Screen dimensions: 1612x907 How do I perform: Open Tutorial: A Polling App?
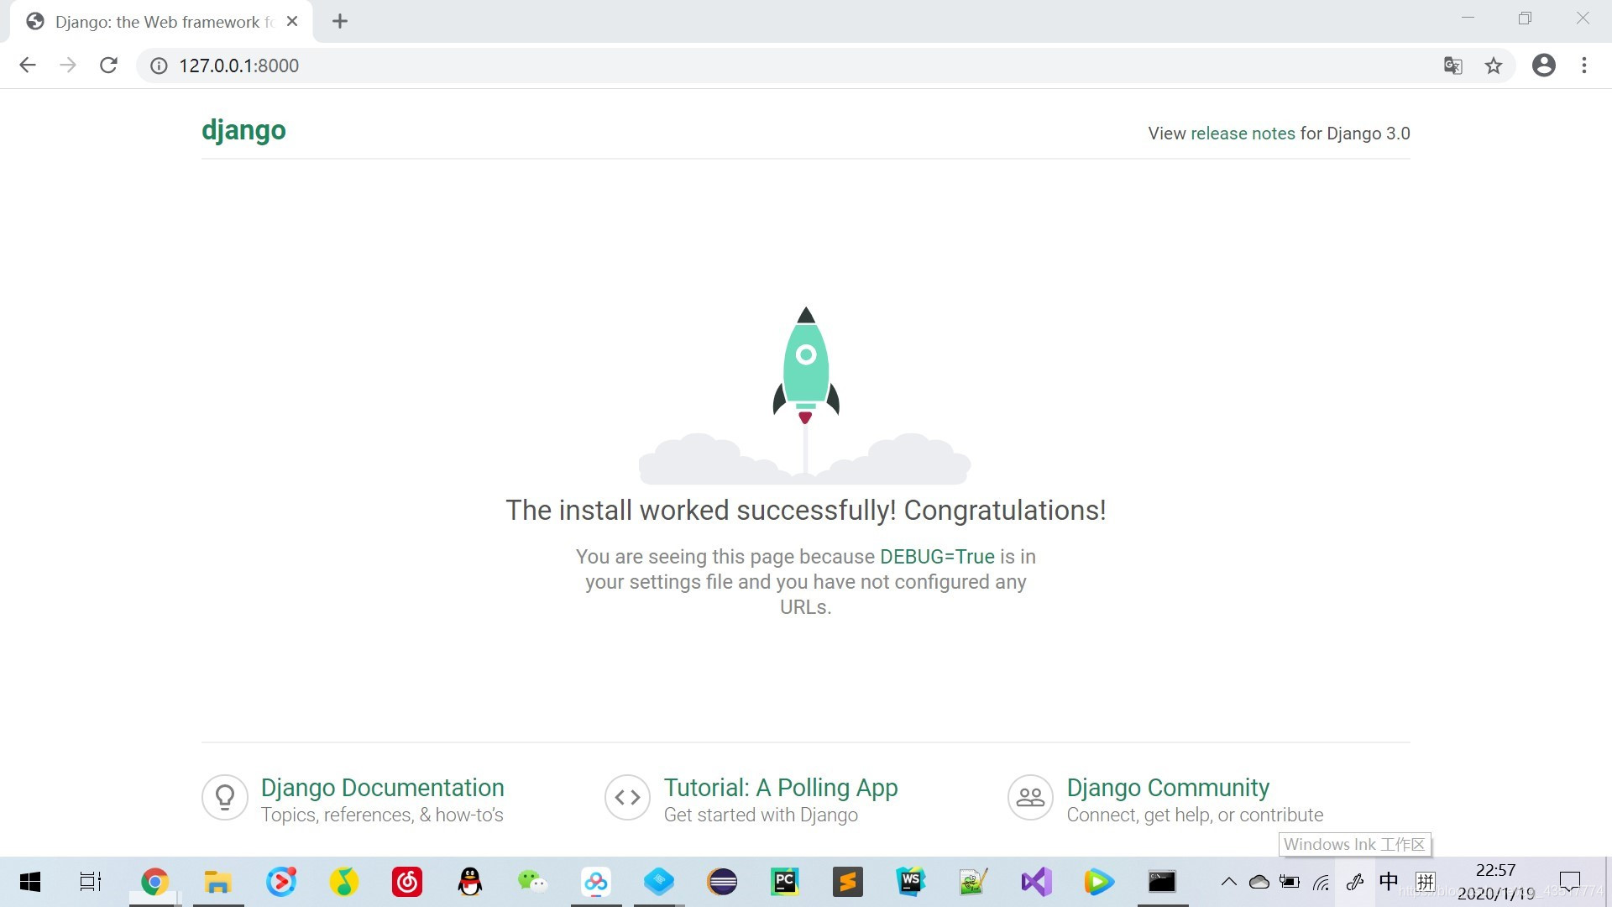780,788
